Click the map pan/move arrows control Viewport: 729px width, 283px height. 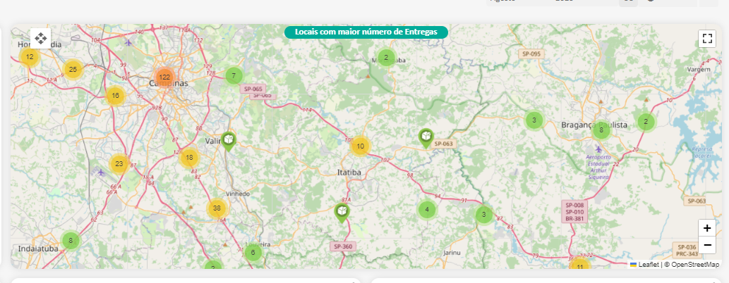(40, 38)
